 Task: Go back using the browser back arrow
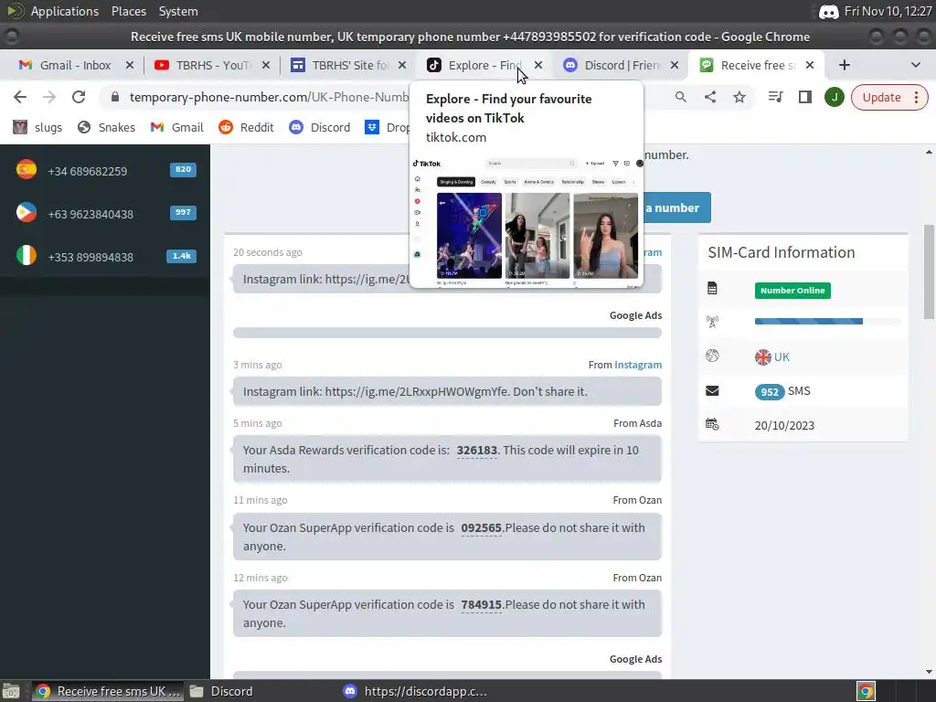tap(20, 97)
